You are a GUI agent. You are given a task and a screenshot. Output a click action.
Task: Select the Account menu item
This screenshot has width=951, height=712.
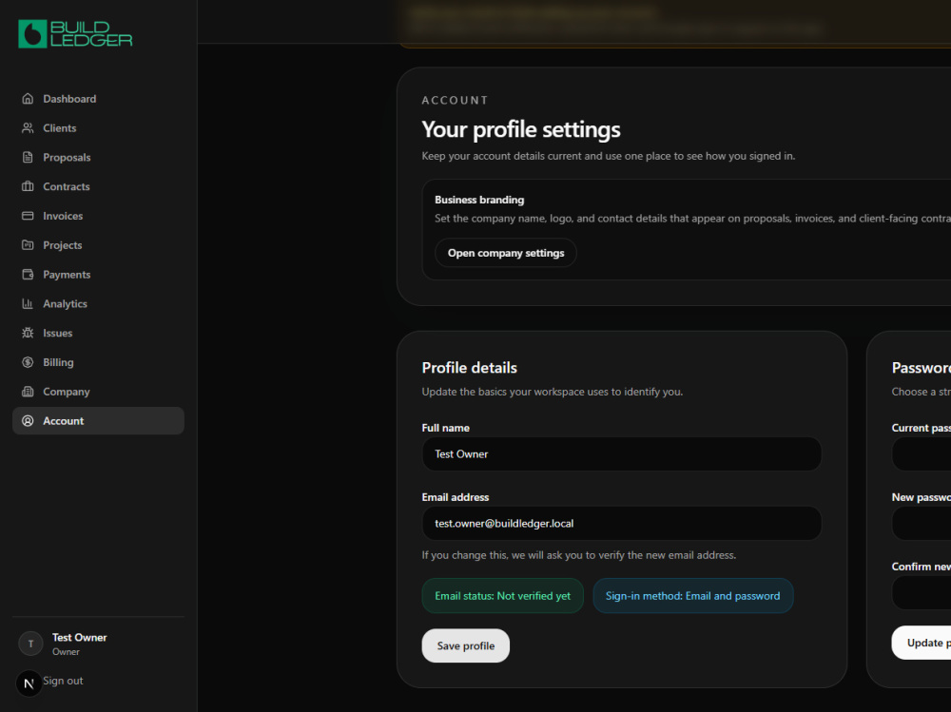tap(98, 421)
